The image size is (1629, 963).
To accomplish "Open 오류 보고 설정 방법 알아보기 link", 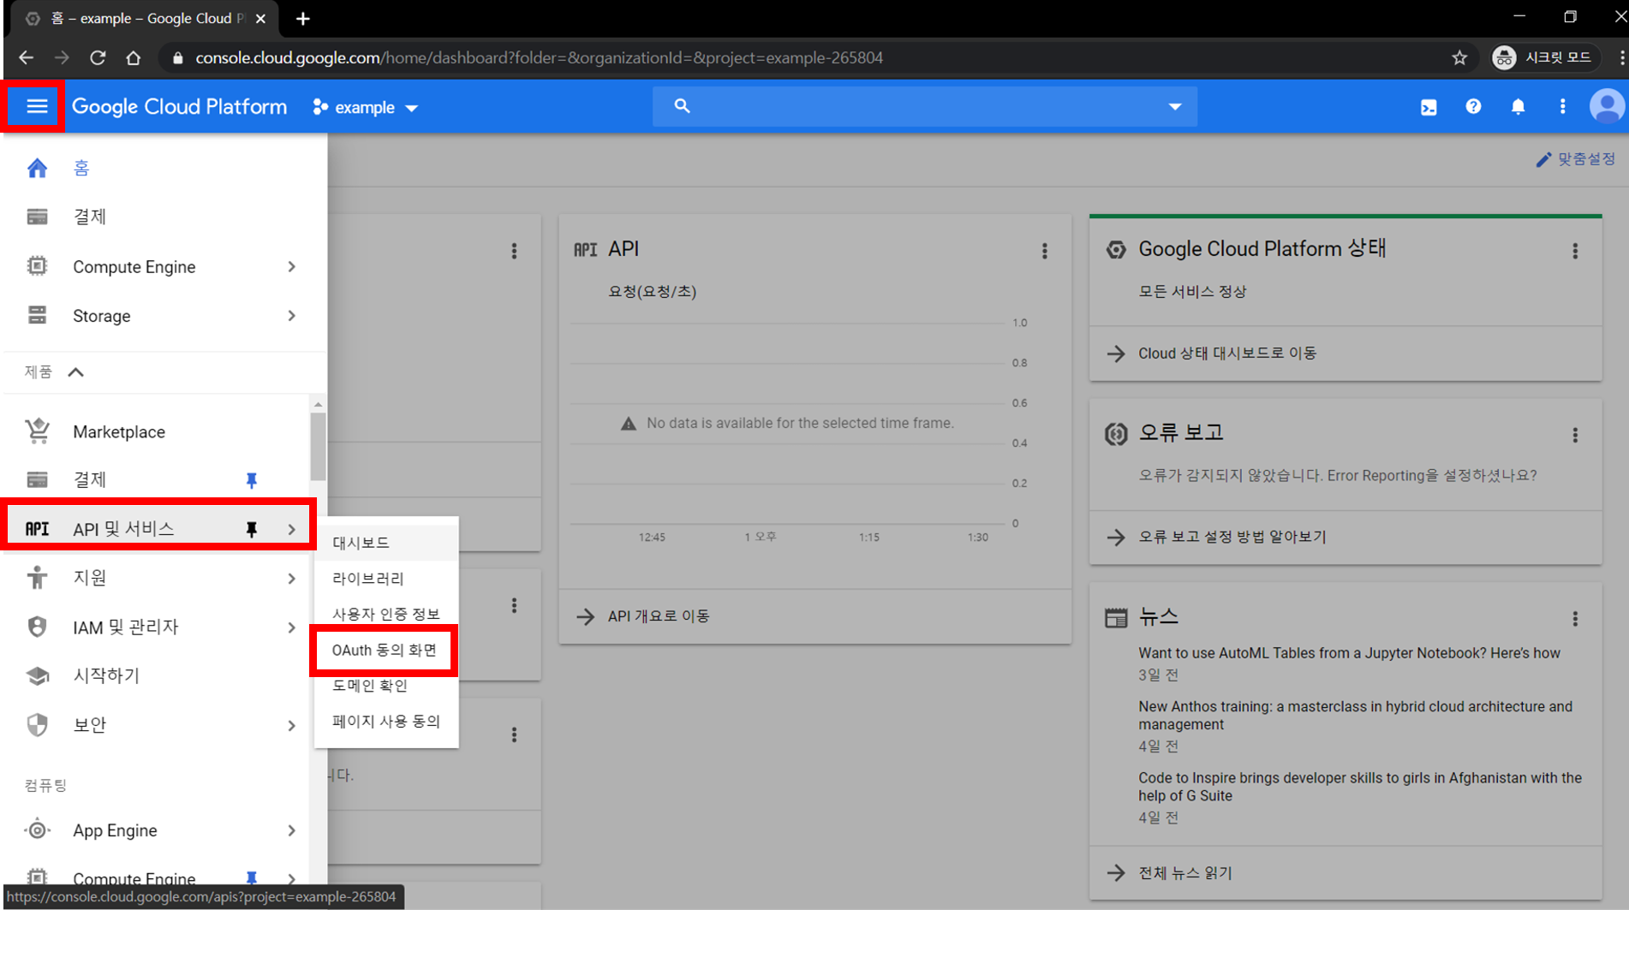I will [1232, 537].
